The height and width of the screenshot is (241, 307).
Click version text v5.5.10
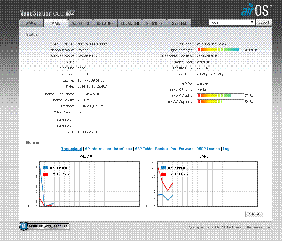point(83,74)
